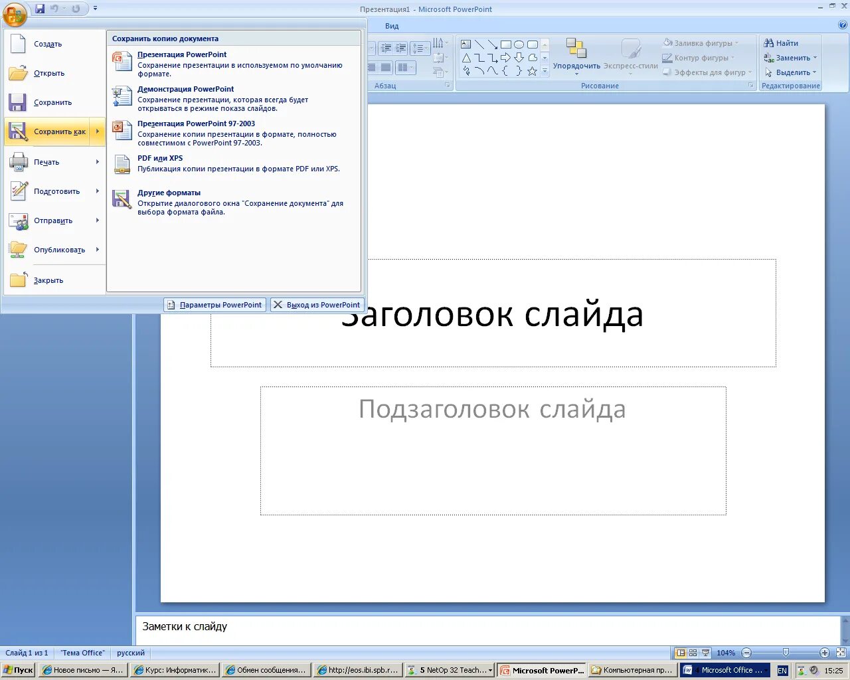Click Найти in Редактирование group
Viewport: 850px width, 680px height.
(x=782, y=43)
